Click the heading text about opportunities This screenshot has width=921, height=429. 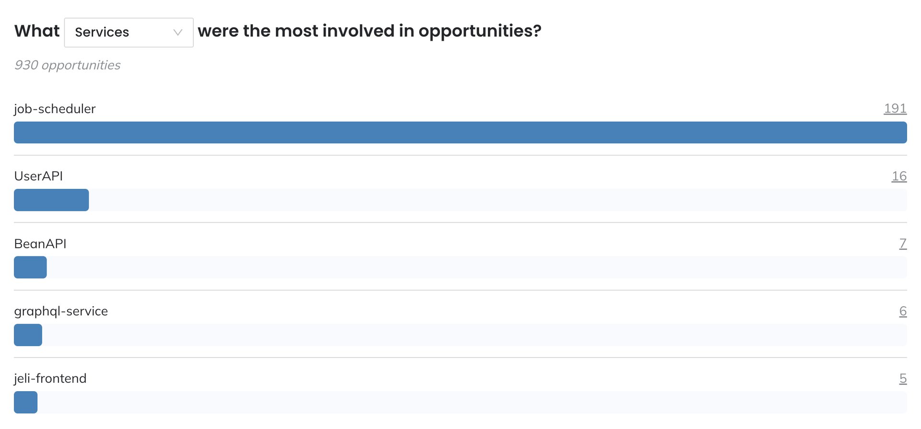(369, 31)
